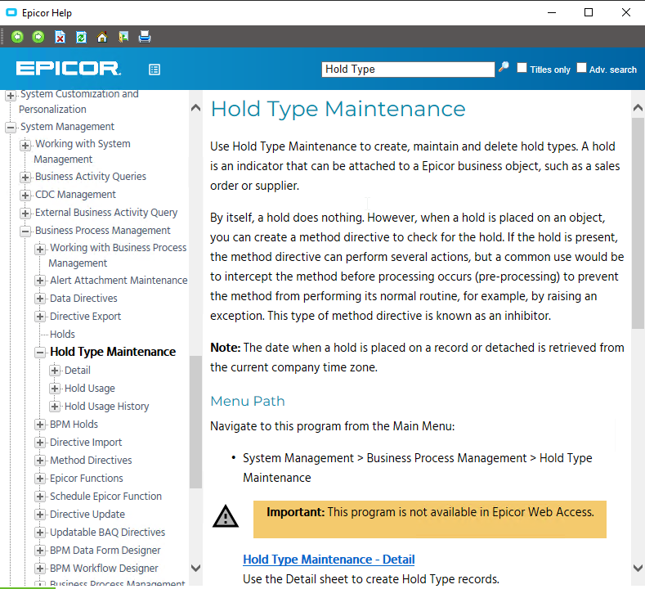Click the Hold Type Maintenance page title

click(x=338, y=109)
